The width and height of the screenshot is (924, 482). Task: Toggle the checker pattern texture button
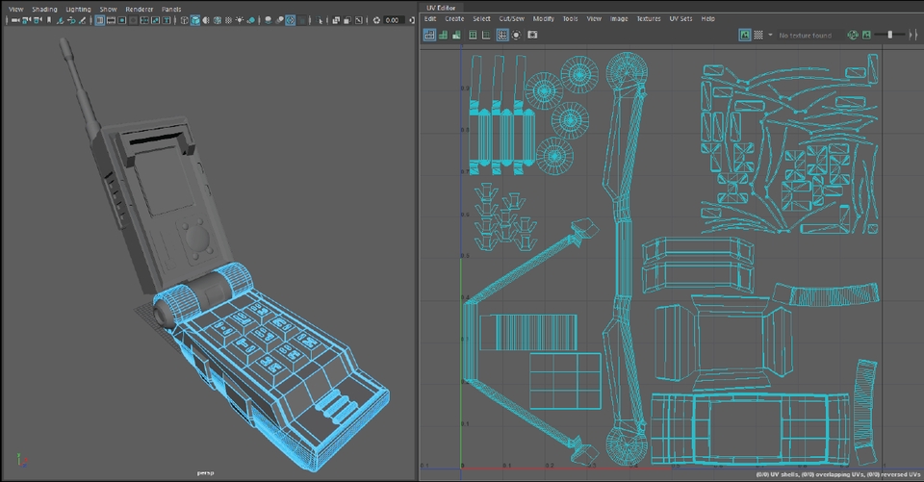click(x=758, y=35)
